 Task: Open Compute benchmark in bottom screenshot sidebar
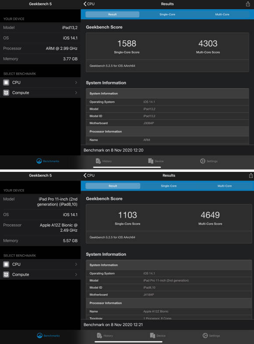point(40,275)
